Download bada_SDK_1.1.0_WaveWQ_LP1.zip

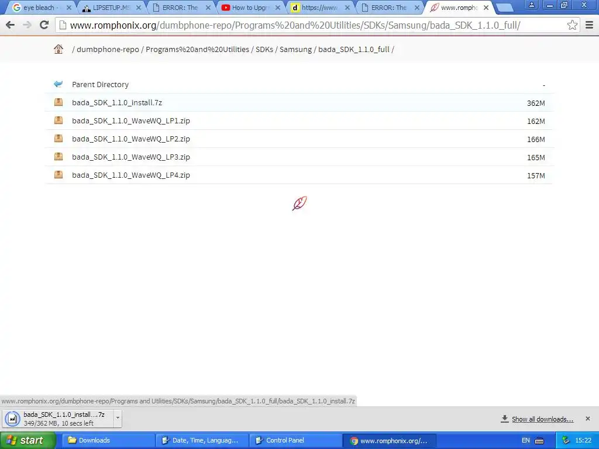click(x=130, y=120)
